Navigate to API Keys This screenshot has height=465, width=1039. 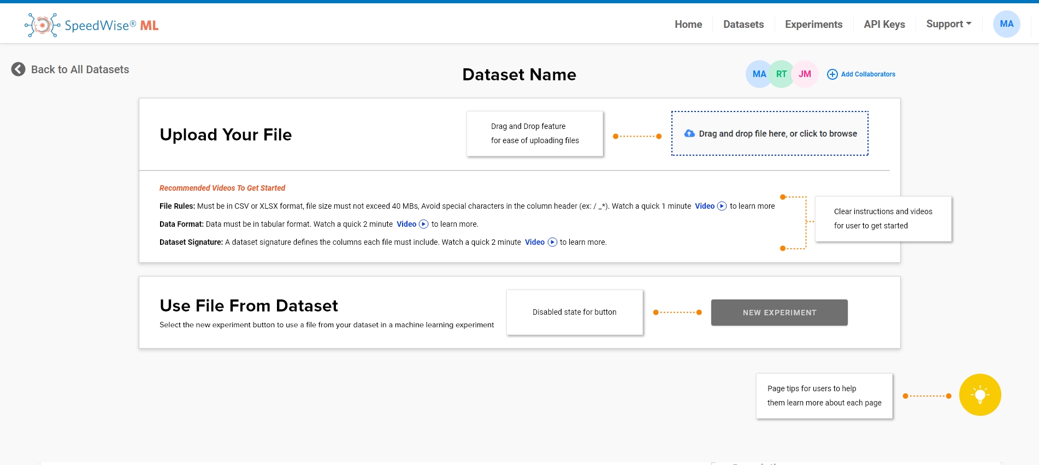[x=884, y=25]
